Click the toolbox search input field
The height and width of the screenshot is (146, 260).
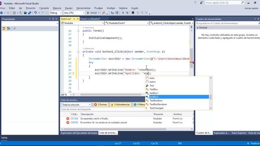226,24
